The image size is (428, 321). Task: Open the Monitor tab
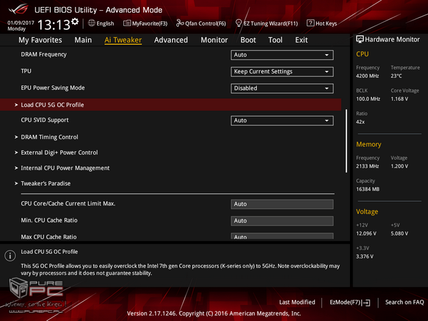(x=214, y=40)
